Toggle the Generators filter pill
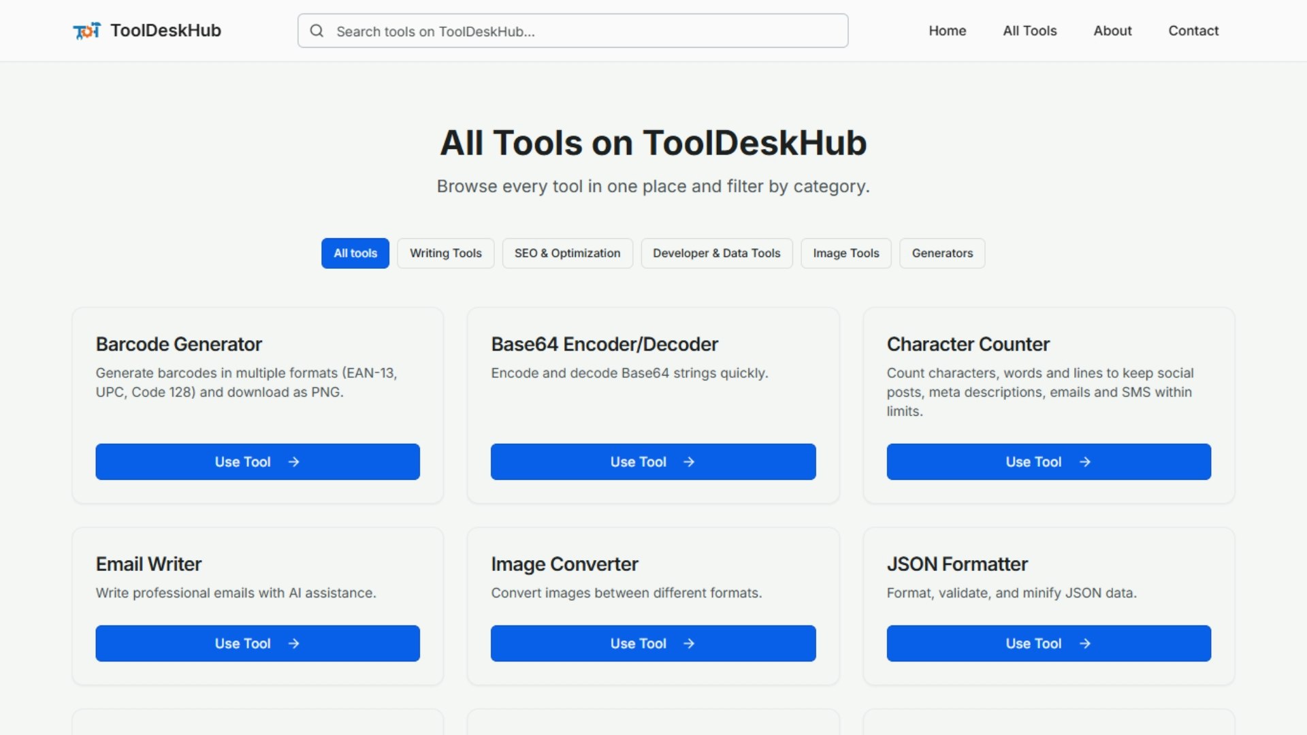Viewport: 1307px width, 735px height. pos(941,253)
